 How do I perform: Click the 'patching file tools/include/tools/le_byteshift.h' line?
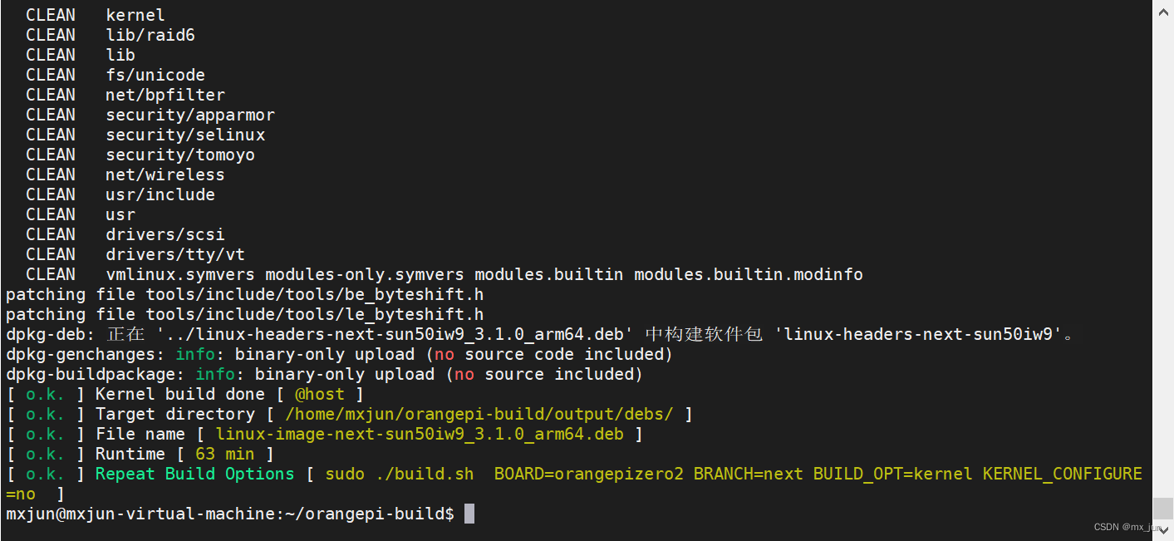[244, 314]
